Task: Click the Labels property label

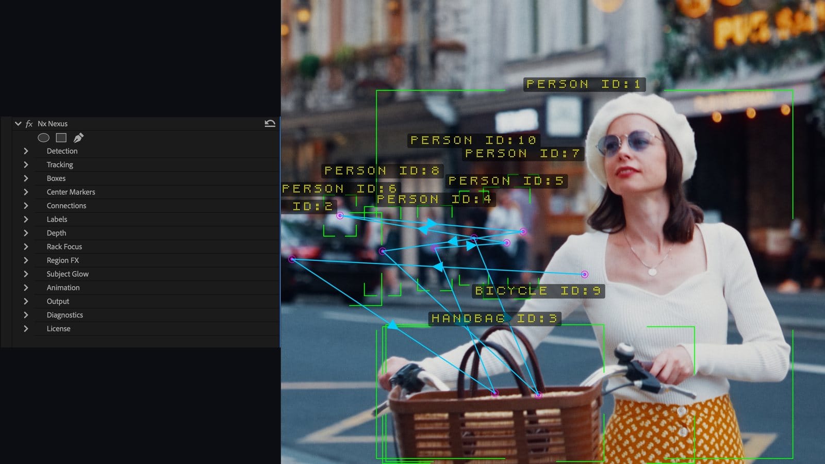Action: tap(57, 219)
